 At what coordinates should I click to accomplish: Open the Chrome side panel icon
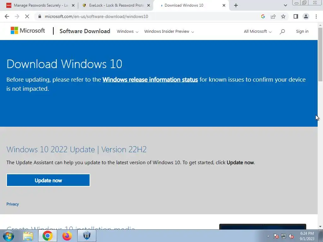tap(296, 16)
